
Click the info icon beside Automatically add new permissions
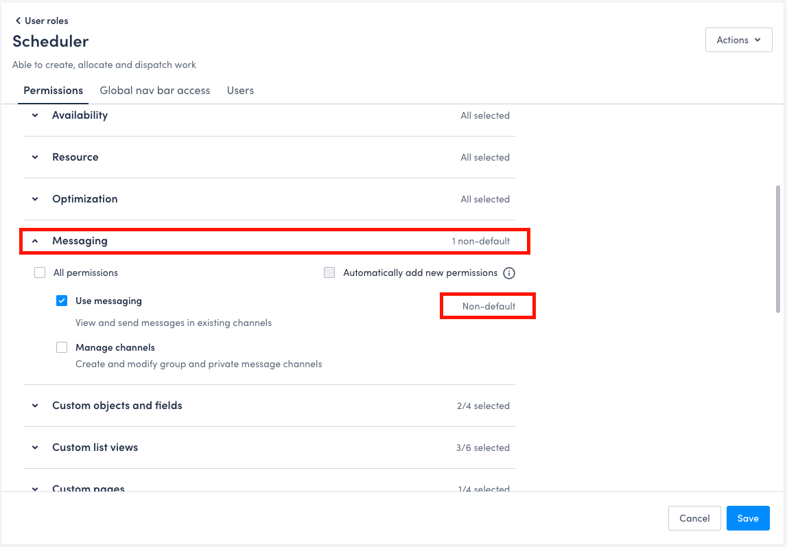point(509,272)
